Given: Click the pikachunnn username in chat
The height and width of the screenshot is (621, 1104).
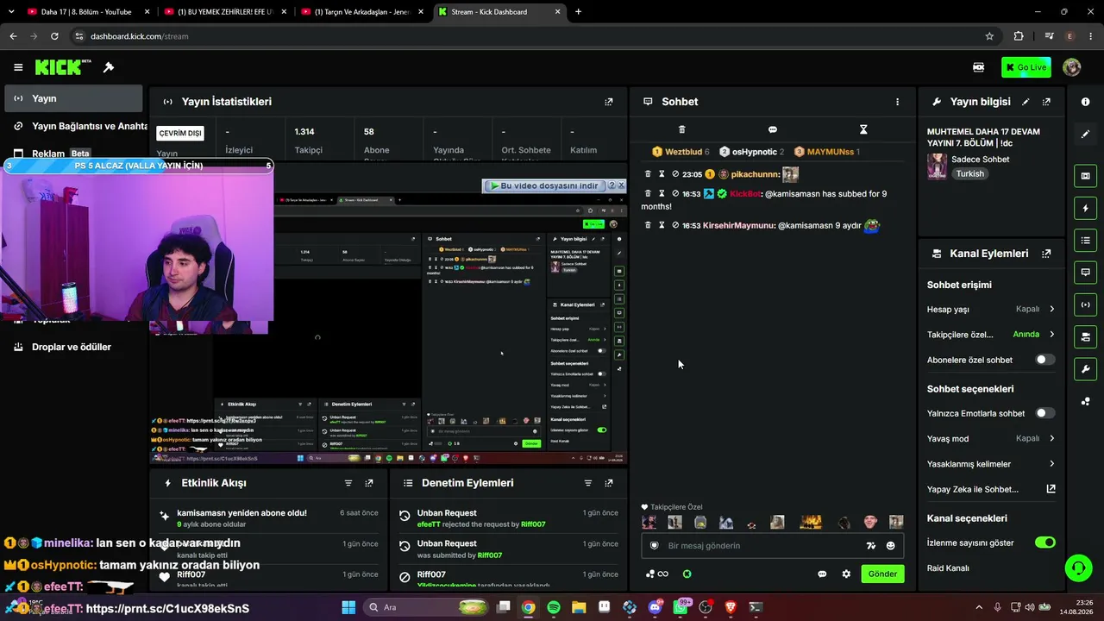Looking at the screenshot, I should click(x=754, y=174).
